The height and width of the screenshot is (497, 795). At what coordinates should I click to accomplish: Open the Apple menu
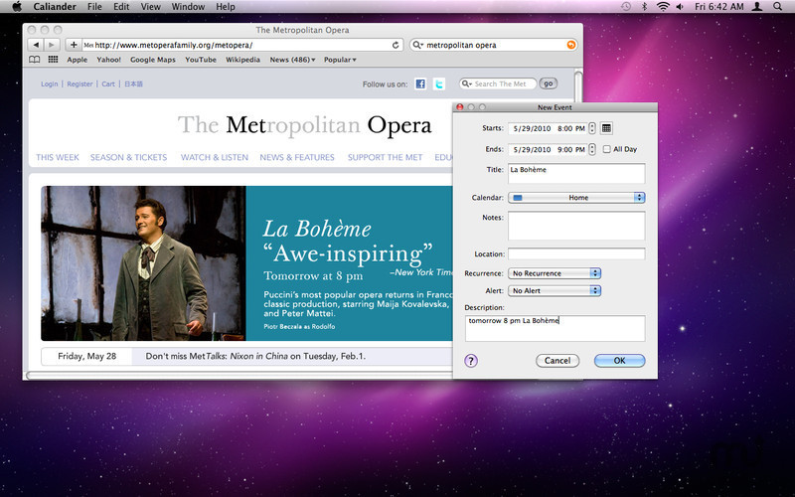pos(17,7)
